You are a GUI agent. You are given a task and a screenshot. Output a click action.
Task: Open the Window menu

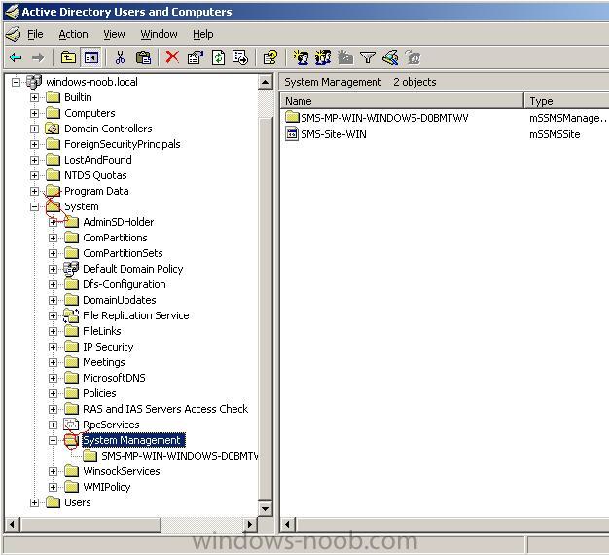click(159, 34)
